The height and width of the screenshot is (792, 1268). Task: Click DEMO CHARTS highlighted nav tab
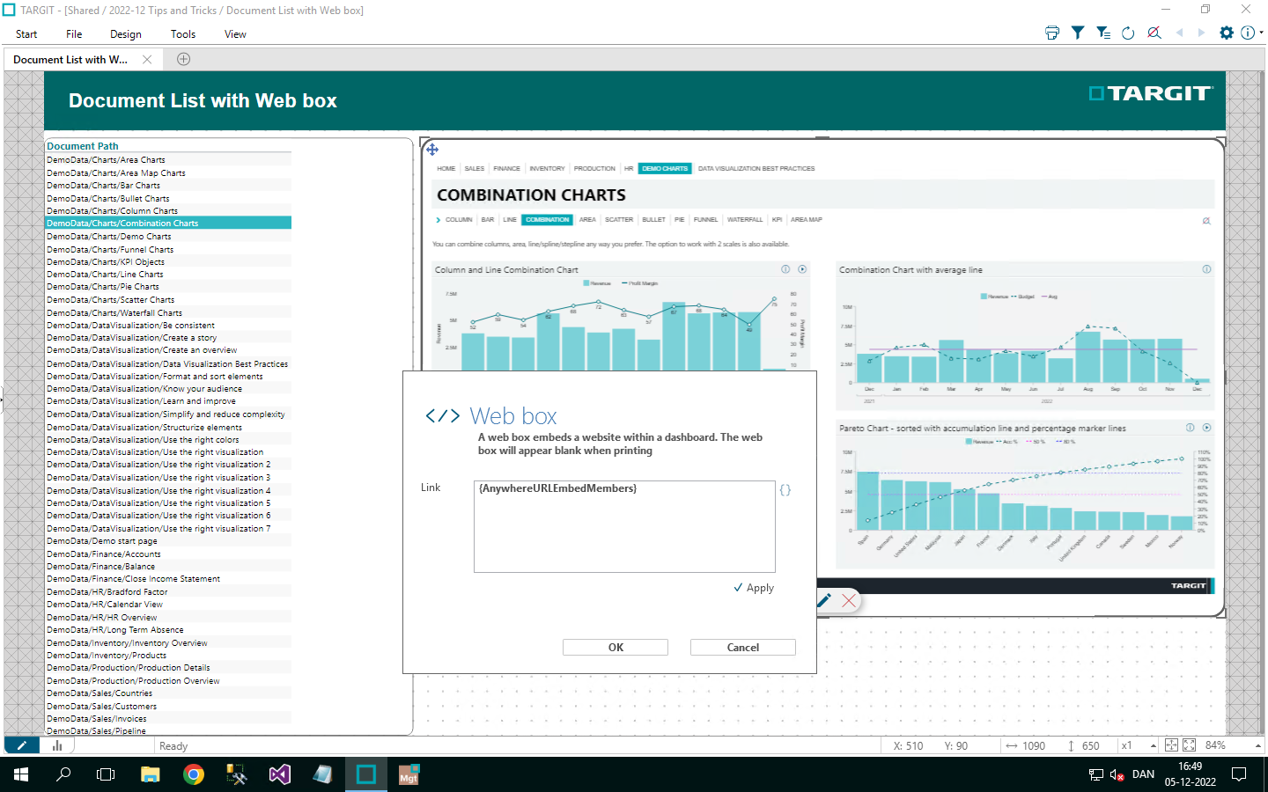coord(665,168)
